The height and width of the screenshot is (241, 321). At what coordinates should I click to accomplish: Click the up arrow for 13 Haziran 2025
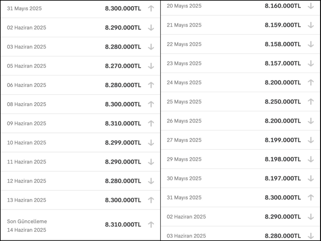[x=151, y=200]
